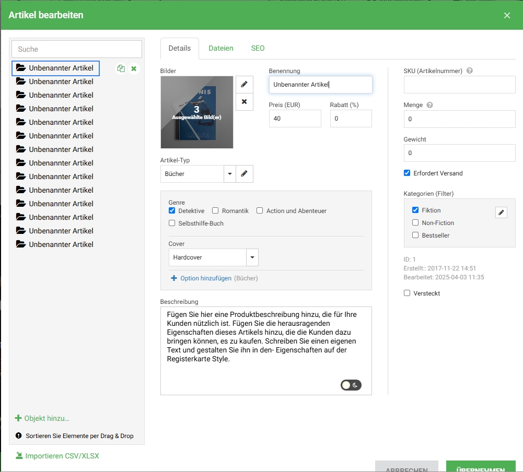Click help icon next to Menge label
523x472 pixels.
(x=429, y=105)
